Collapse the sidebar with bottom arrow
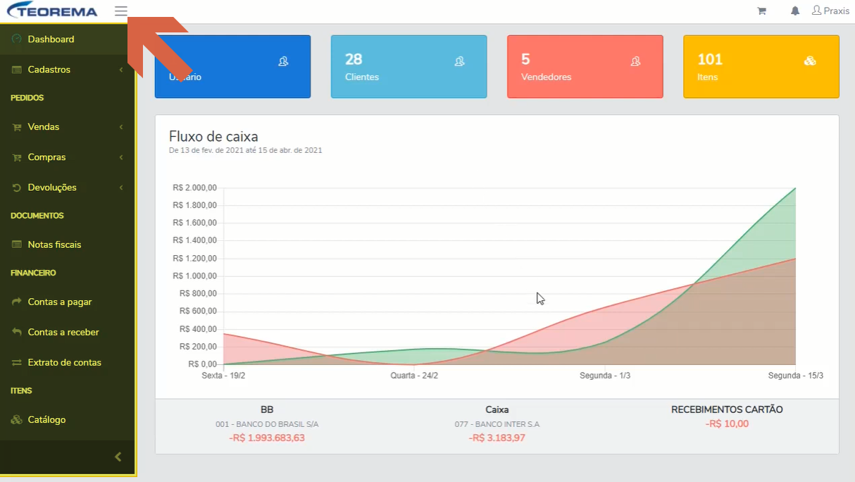Image resolution: width=855 pixels, height=482 pixels. coord(118,457)
